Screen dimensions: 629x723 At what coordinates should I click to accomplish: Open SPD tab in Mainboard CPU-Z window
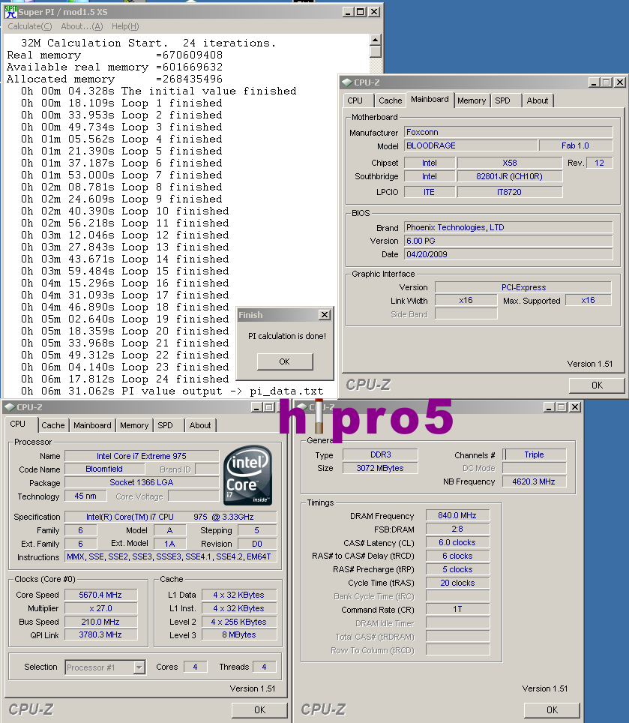point(502,100)
